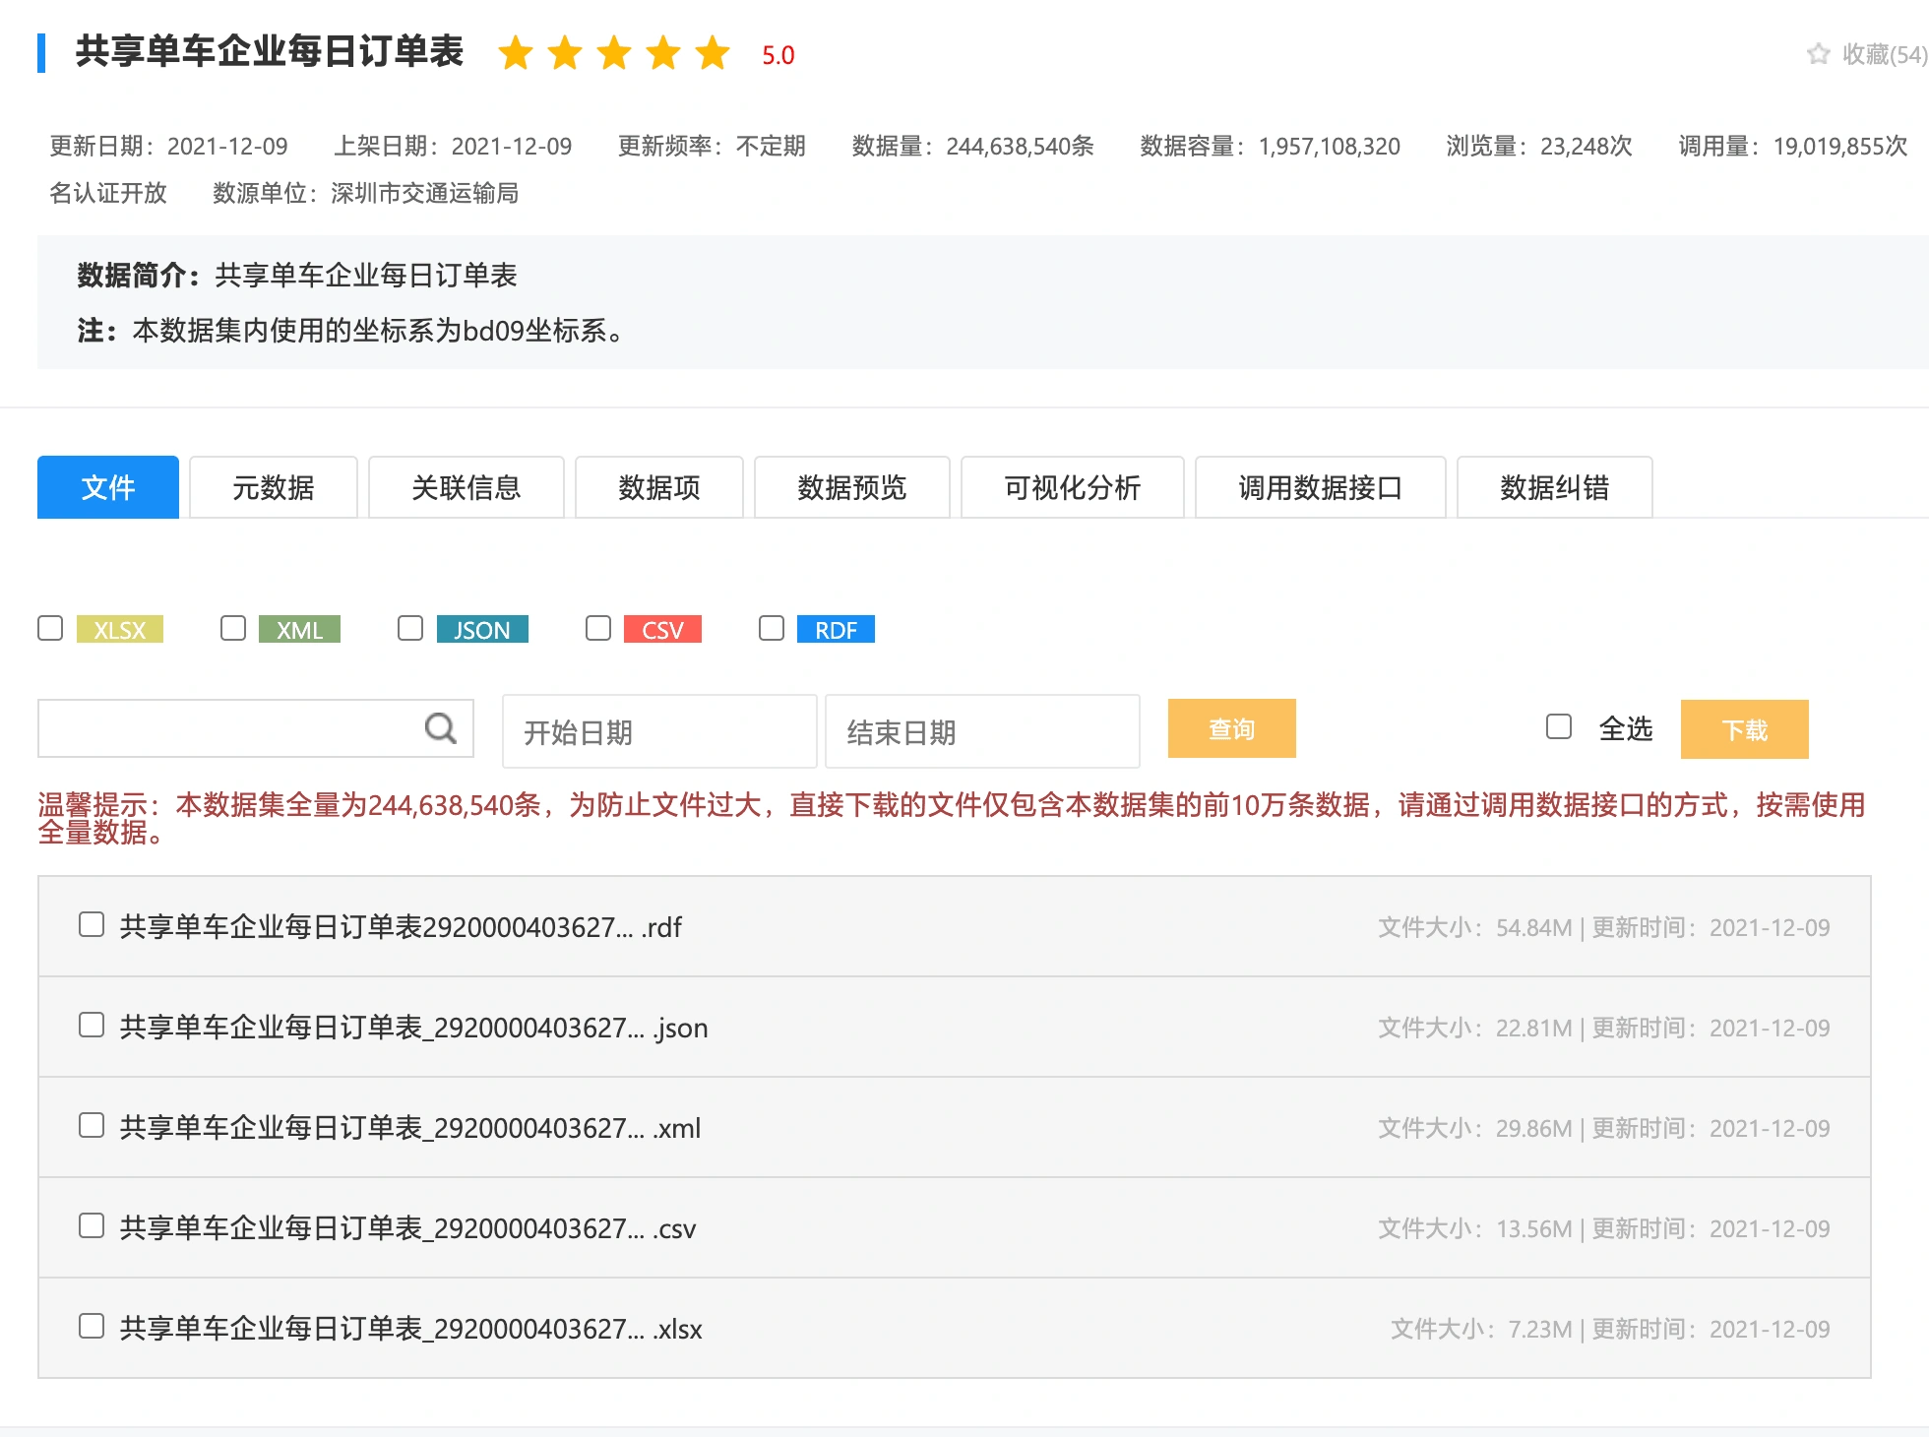Check the XML format checkbox
The width and height of the screenshot is (1929, 1437).
point(233,629)
